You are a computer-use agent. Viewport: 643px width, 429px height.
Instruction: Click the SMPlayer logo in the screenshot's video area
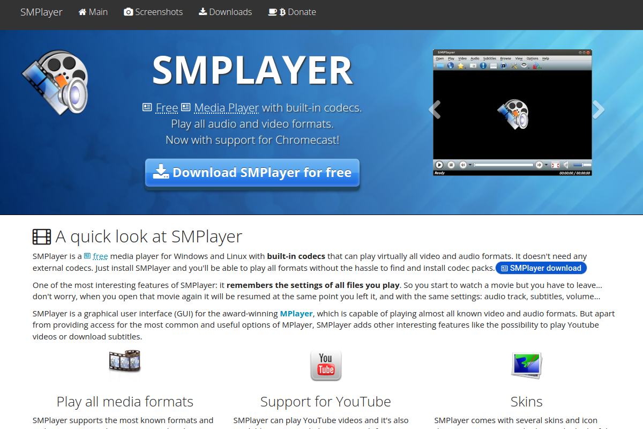pos(513,114)
